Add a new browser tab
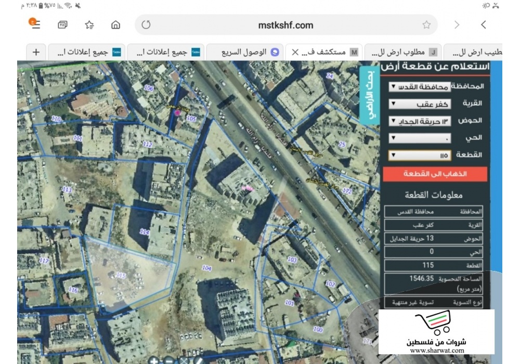Viewport: 520px width, 364px height. (x=36, y=52)
